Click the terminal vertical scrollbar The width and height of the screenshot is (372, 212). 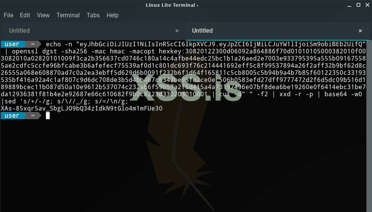(369, 126)
